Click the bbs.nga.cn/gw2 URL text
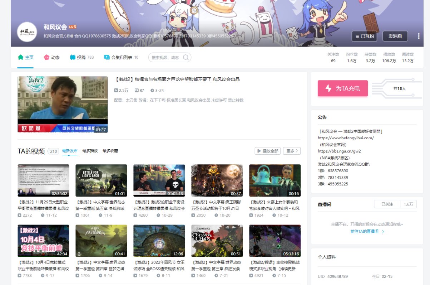430x285 pixels. [x=339, y=151]
